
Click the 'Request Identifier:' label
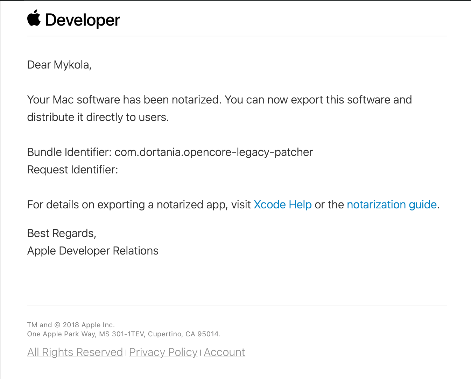pos(72,170)
